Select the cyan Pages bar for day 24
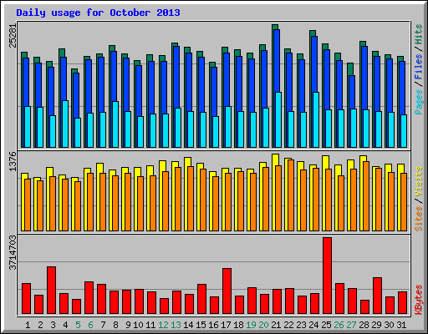The width and height of the screenshot is (428, 334). coord(316,119)
